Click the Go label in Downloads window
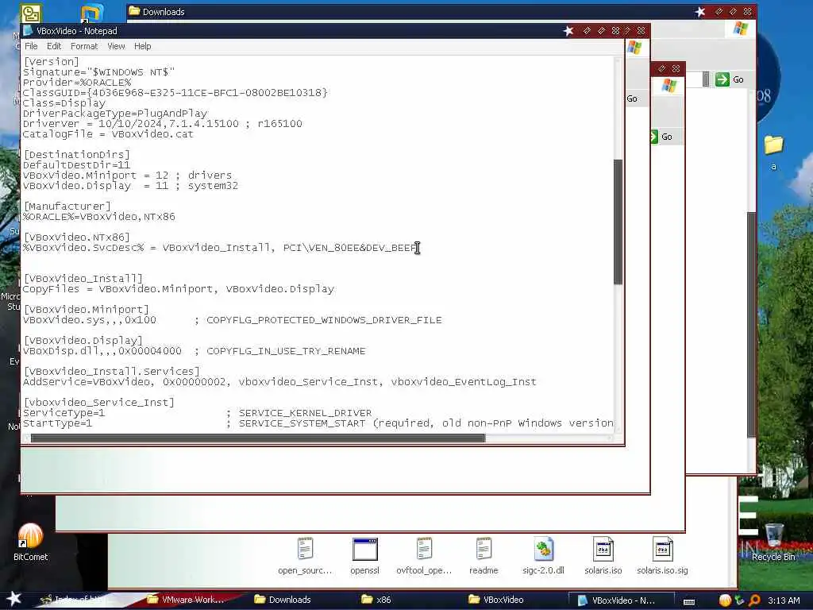This screenshot has height=610, width=813. click(738, 79)
